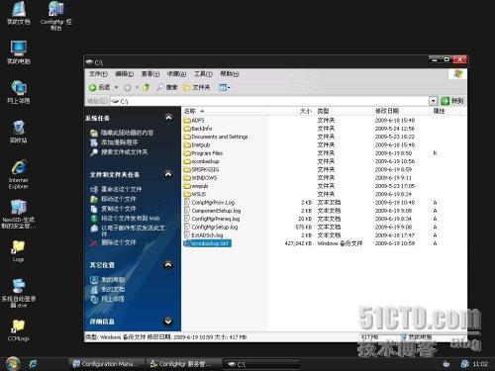Open the Forward button history dropdown arrow
Screen dimensions: 495x371
click(x=137, y=87)
